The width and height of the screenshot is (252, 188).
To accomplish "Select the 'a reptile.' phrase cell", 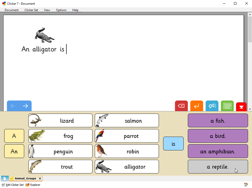I will 218,167.
